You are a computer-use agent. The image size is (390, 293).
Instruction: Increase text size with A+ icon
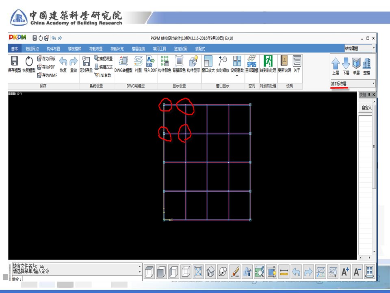point(345,271)
